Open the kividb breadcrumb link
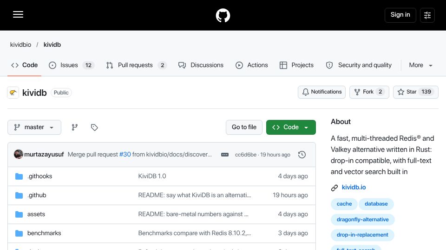Screen dimensions: 446x250 (x=52, y=45)
